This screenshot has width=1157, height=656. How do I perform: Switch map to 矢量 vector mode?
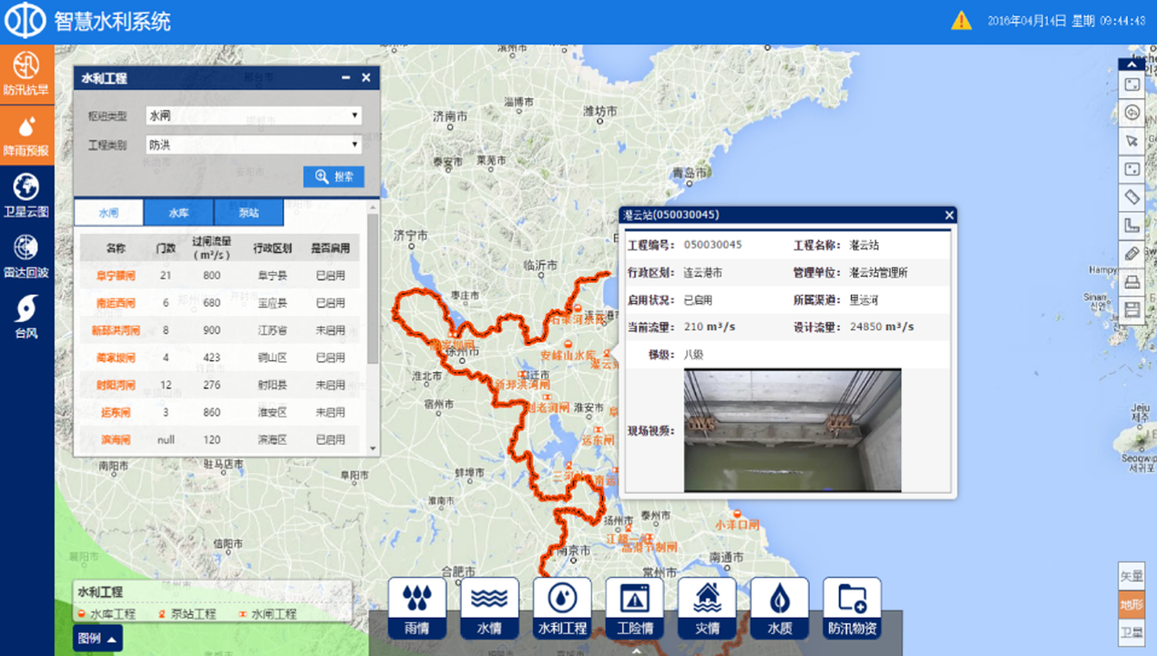click(x=1131, y=576)
